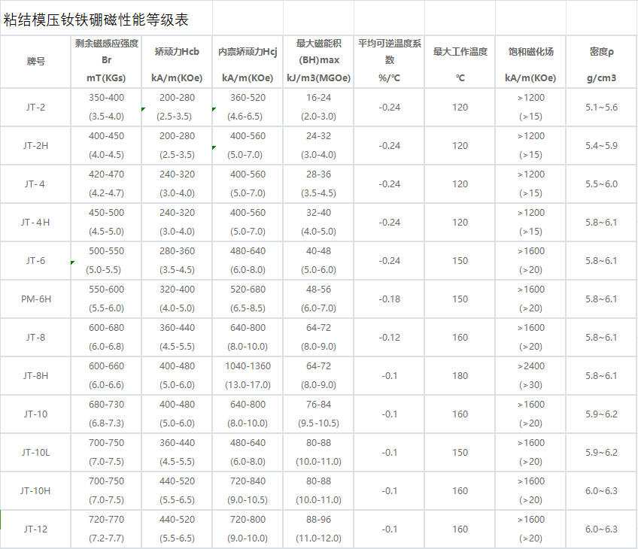This screenshot has width=638, height=549.
Task: Click the JT-10L grade cell
Action: coord(36,453)
